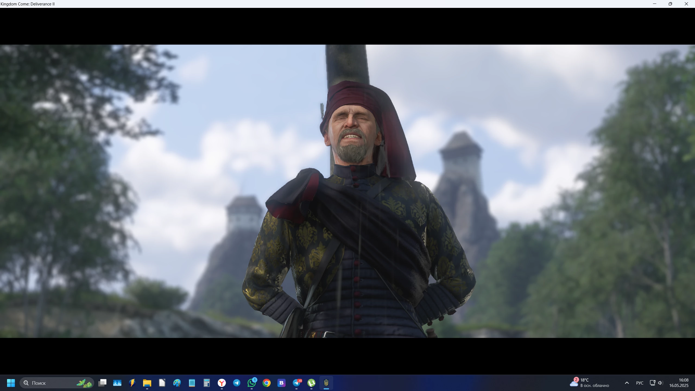
Task: Open Telegram icon showing 48 badge
Action: tap(296, 383)
